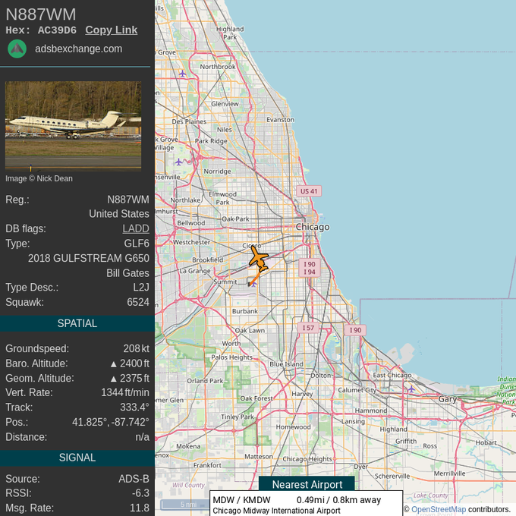Click the O'Hare airport icon near Park Ridge
Screen dimensions: 516x516
coord(178,162)
